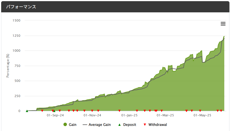This screenshot has width=230, height=131.
Task: Click the withdrawal marker closest to 01-May-25
Action: pyautogui.click(x=200, y=111)
